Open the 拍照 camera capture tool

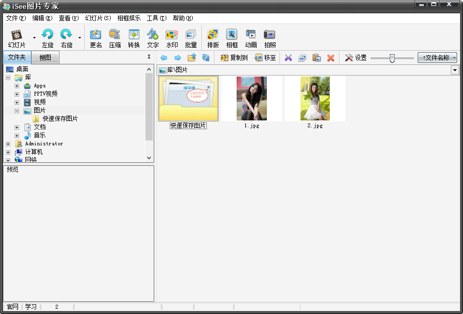click(270, 39)
